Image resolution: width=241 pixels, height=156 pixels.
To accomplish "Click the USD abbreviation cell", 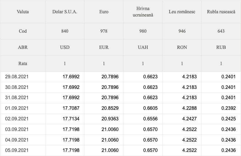I will click(65, 47).
